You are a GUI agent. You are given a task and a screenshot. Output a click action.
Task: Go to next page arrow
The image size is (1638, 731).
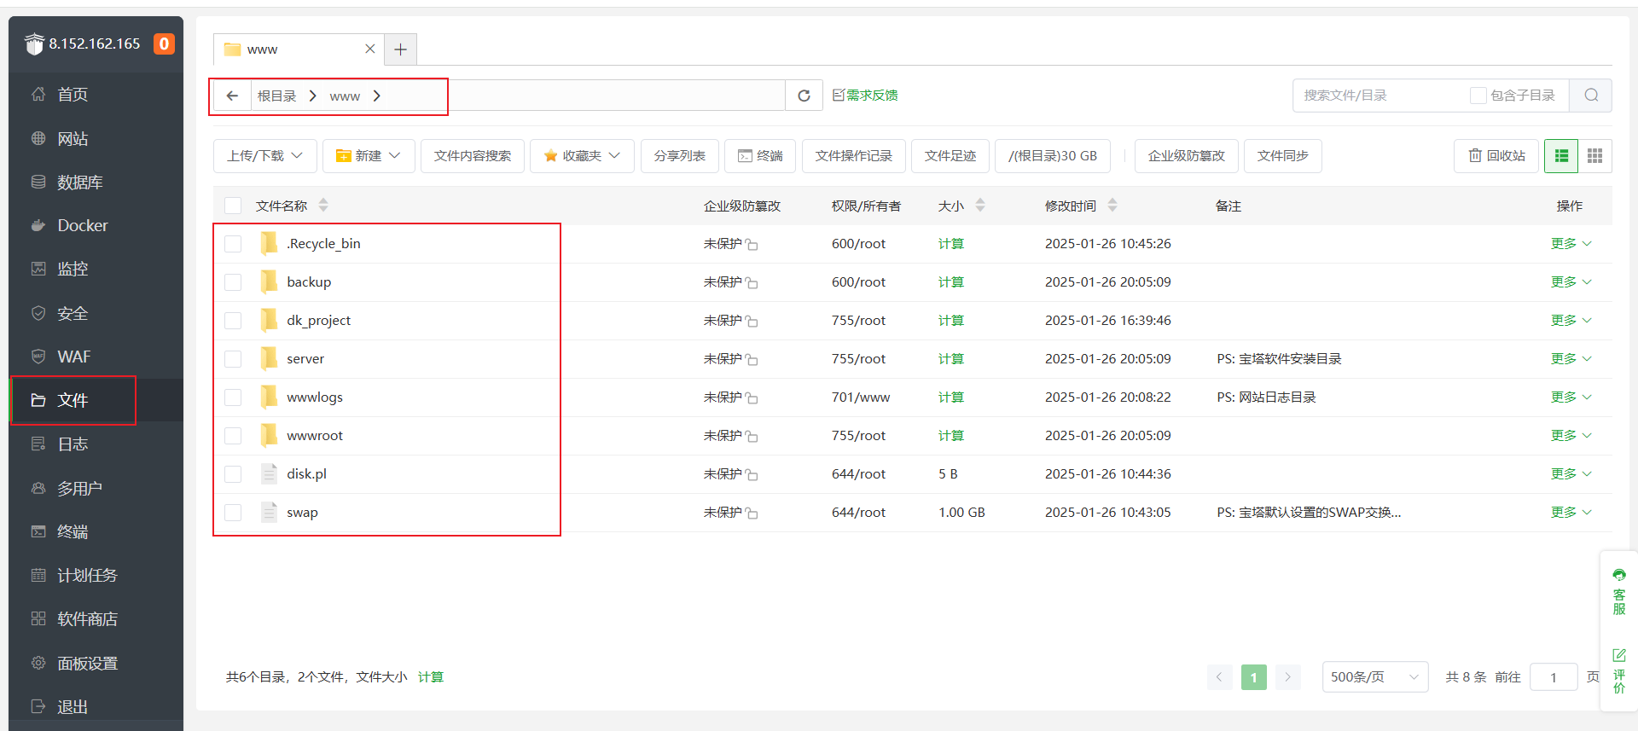(1287, 677)
